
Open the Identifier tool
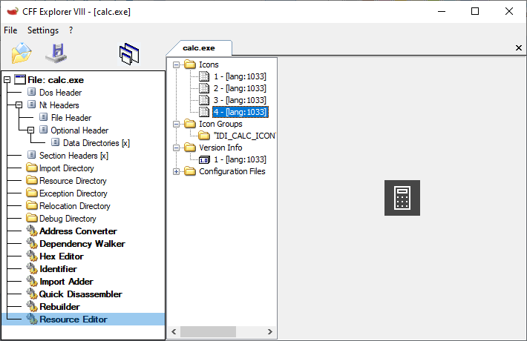[x=58, y=268]
